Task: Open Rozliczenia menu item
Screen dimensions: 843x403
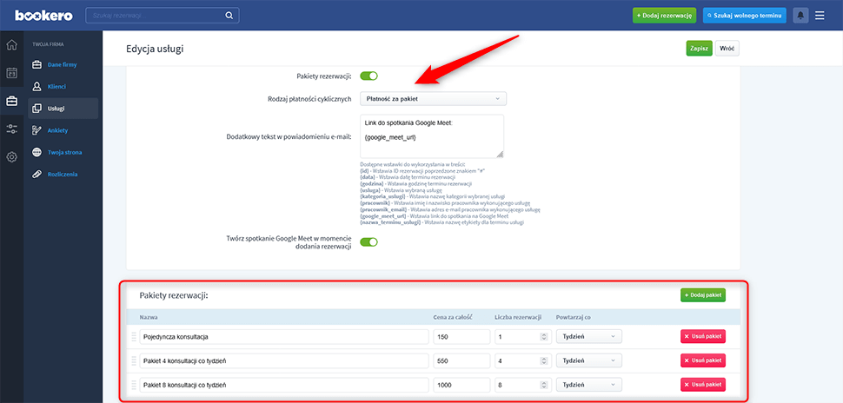Action: tap(63, 174)
